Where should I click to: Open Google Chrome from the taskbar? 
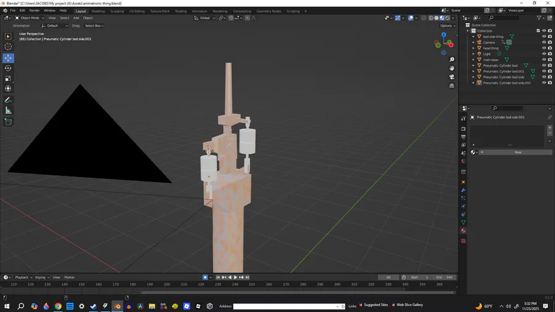tap(58, 306)
